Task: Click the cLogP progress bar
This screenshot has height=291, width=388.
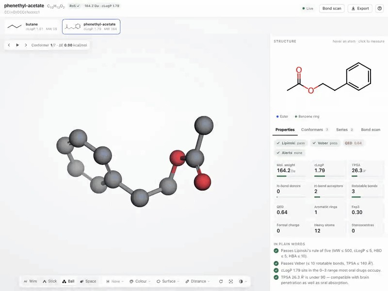Action: tap(329, 176)
